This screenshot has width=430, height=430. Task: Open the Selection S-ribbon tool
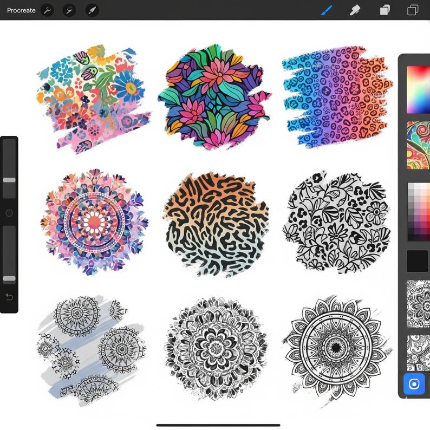click(x=69, y=10)
